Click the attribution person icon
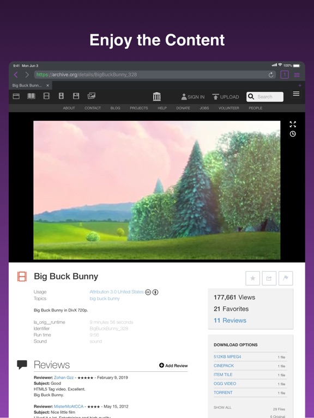The image size is (314, 418). click(155, 292)
